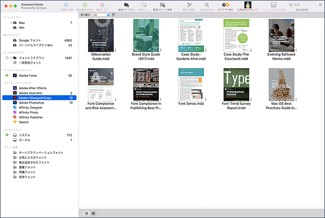Select Abbreviation Guide.indd thumbnail
Screen dimensions: 325x218
(x=100, y=35)
